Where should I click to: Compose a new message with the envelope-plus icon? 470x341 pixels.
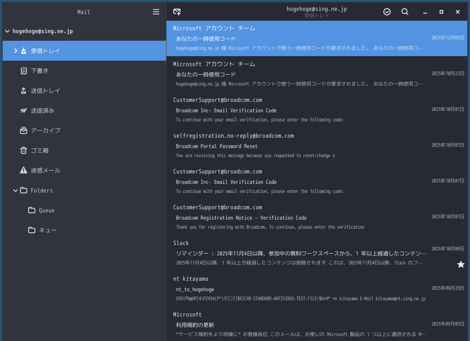pos(177,12)
